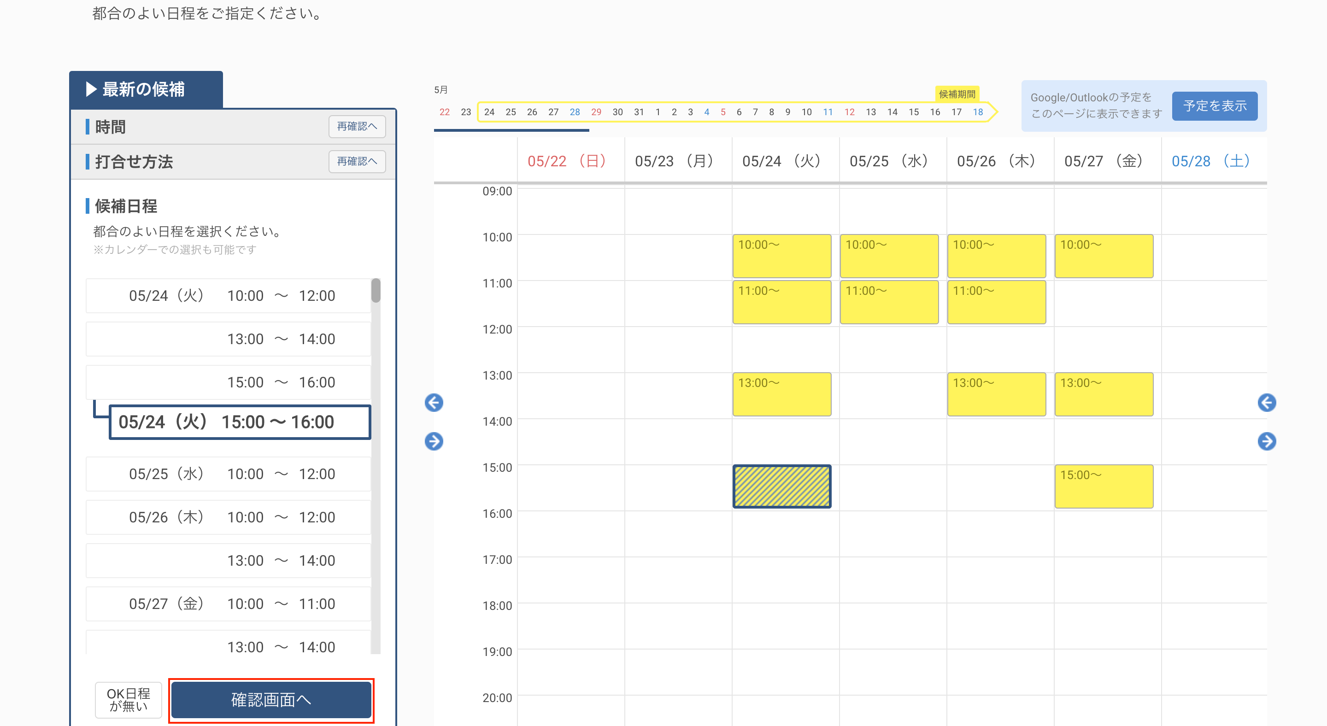Deselect hatched 05/24 15:00 calendar slot
Image resolution: width=1327 pixels, height=726 pixels.
781,486
